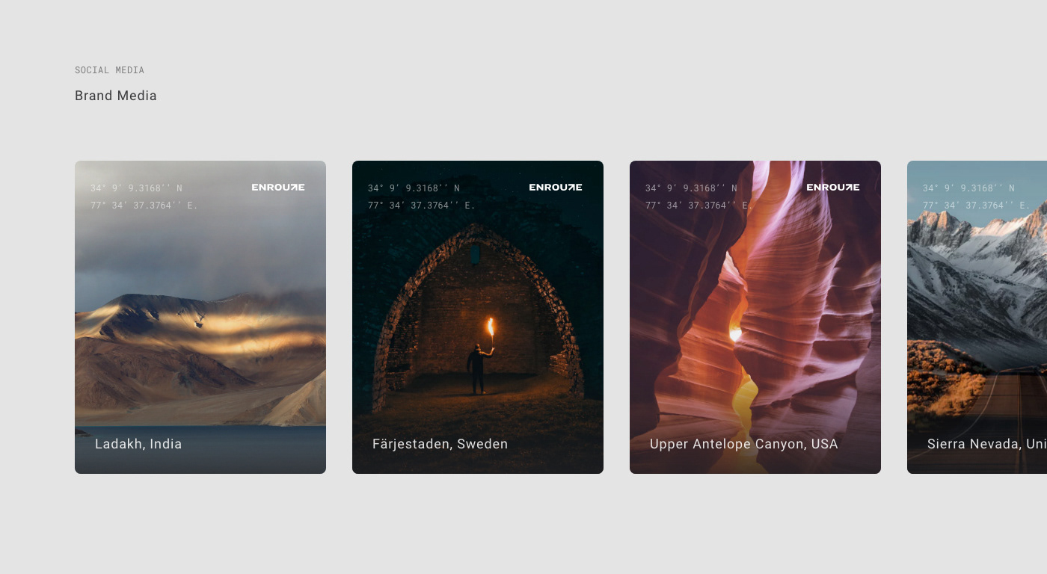The height and width of the screenshot is (574, 1047).
Task: Click longitude coordinates on Sierra Nevada card
Action: [x=977, y=206]
